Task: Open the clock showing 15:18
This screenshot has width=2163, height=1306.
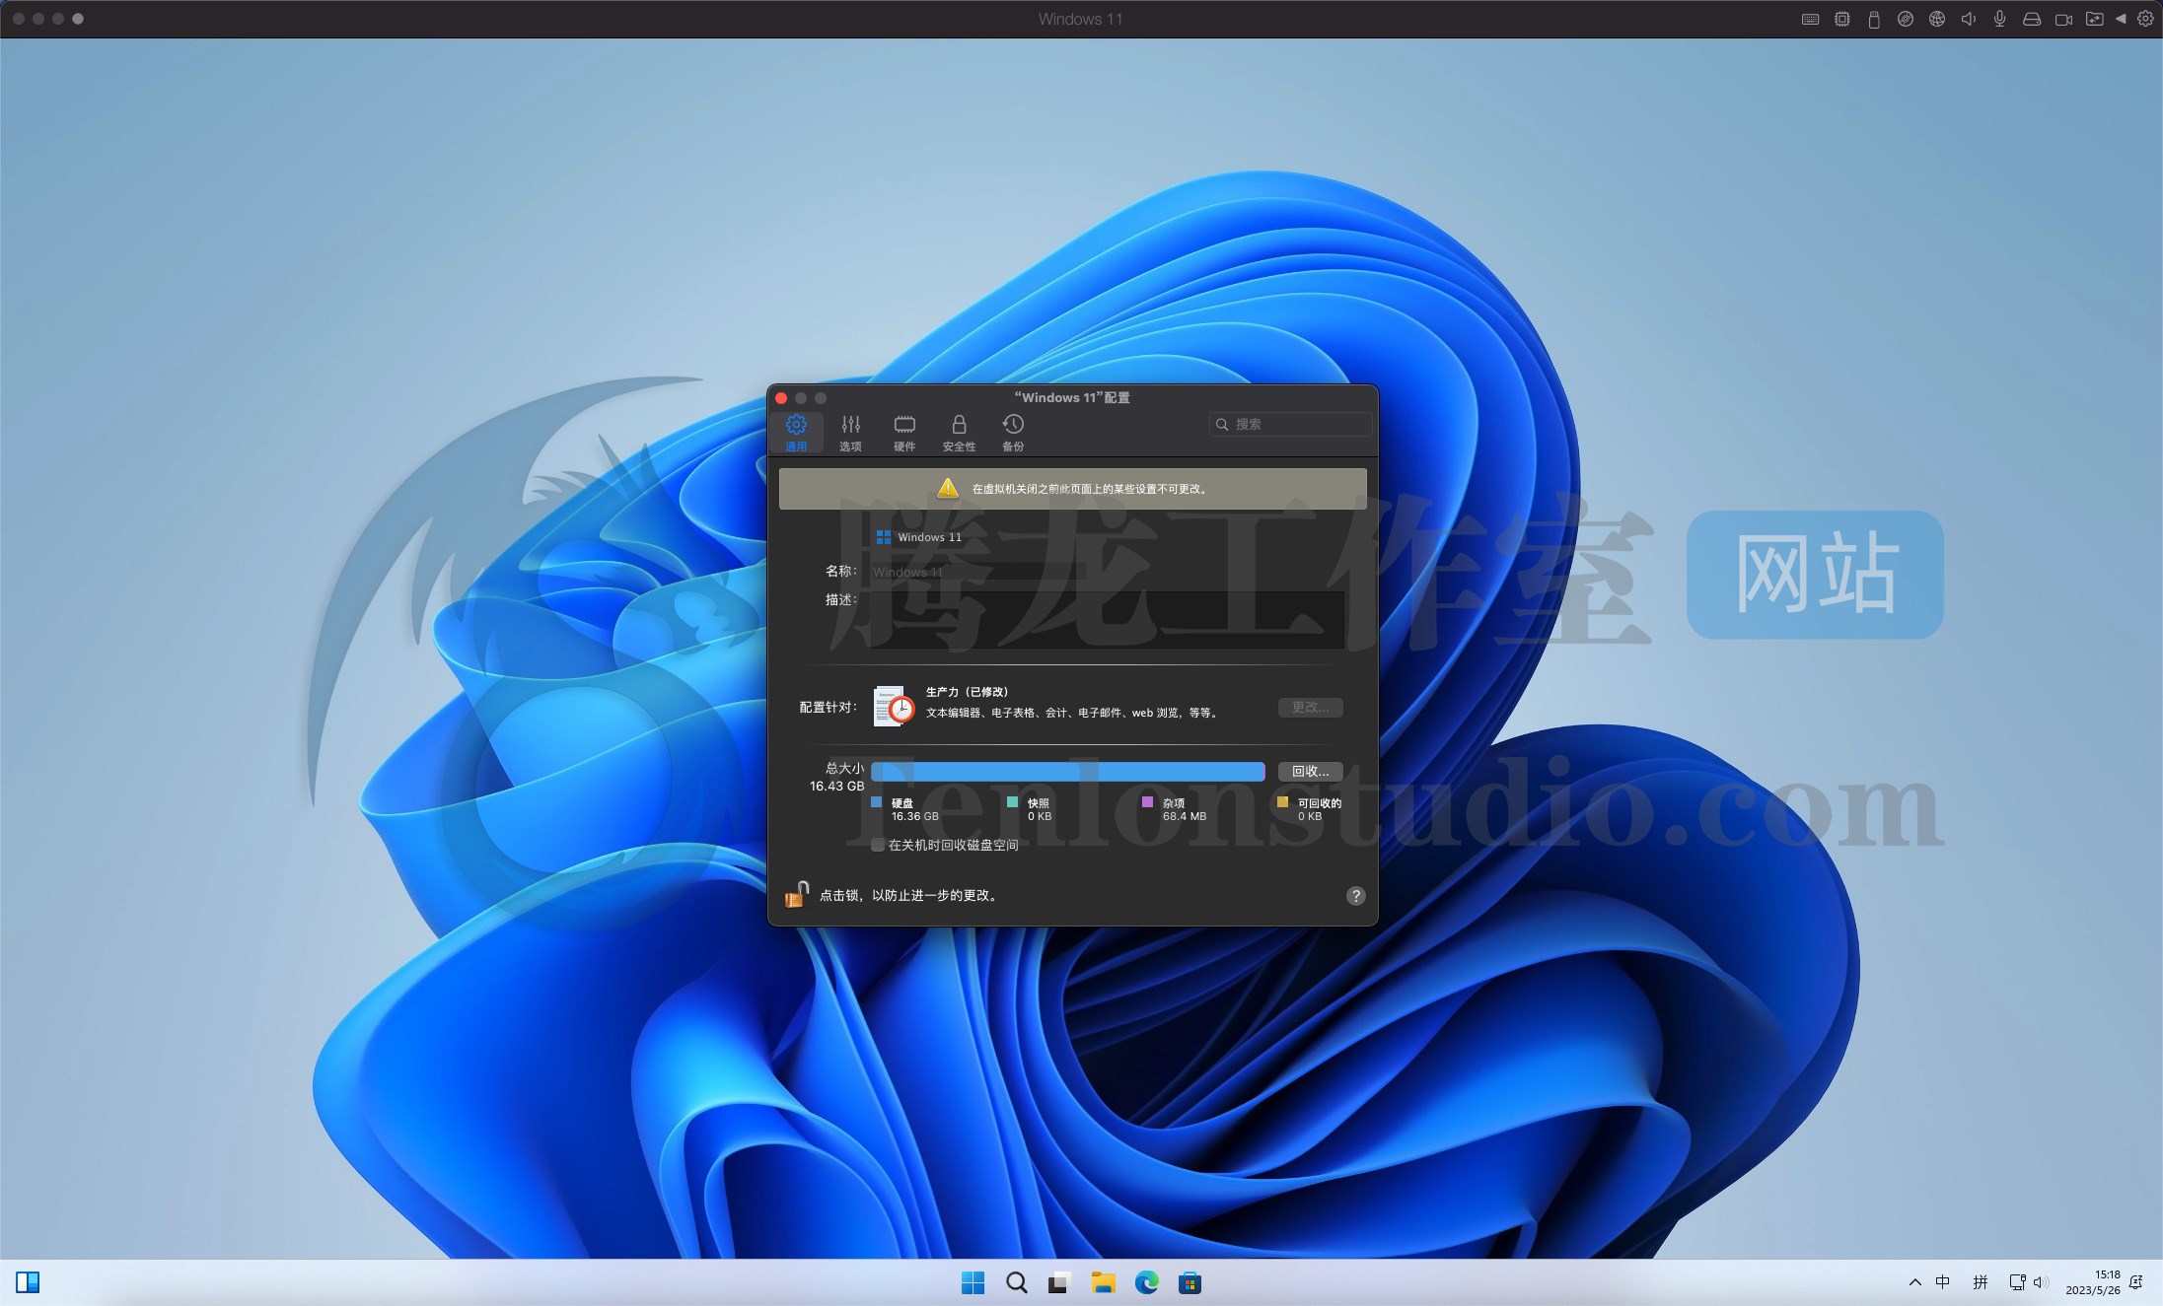Action: (x=2092, y=1282)
